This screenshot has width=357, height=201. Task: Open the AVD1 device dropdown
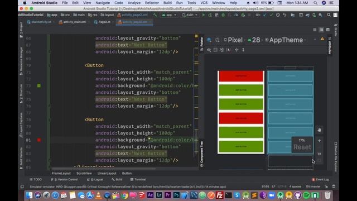point(190,15)
